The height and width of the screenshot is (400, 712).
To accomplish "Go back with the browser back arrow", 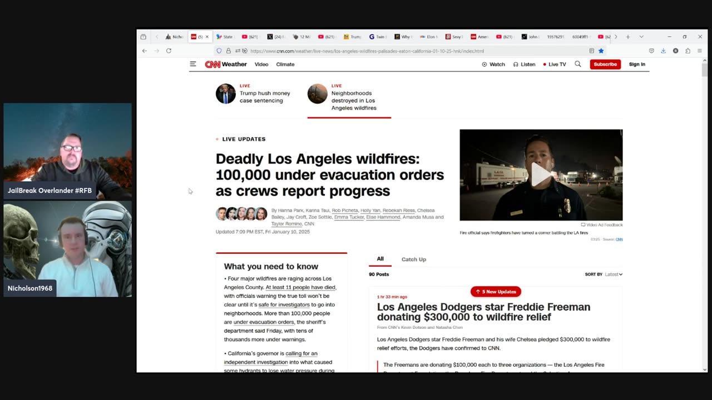I will click(145, 51).
